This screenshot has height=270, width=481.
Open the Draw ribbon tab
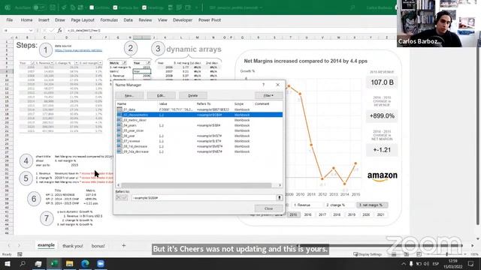[60, 20]
